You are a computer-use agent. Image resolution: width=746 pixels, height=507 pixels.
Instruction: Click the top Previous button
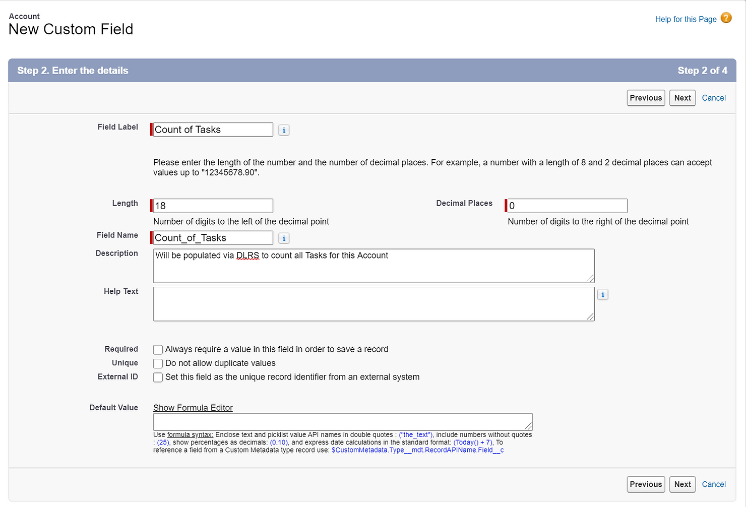(646, 98)
